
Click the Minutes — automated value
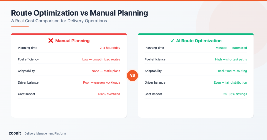coord(231,48)
